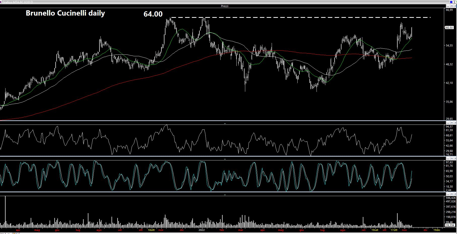The image size is (457, 234).
Task: Minimize the RSI indicator pane
Action: coord(448,123)
